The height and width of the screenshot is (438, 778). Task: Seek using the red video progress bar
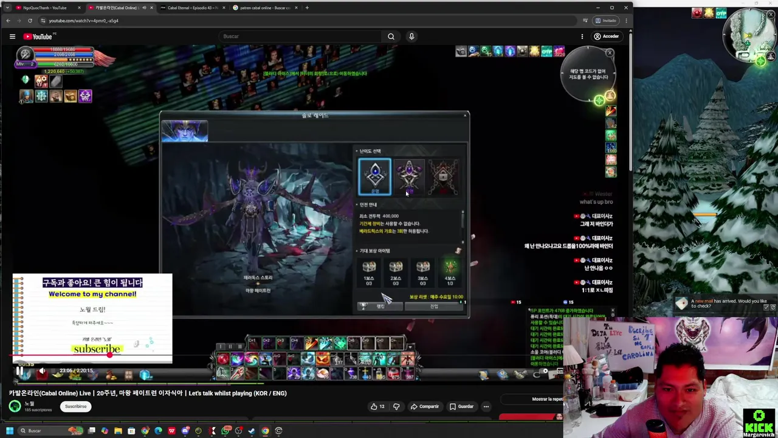coord(61,355)
